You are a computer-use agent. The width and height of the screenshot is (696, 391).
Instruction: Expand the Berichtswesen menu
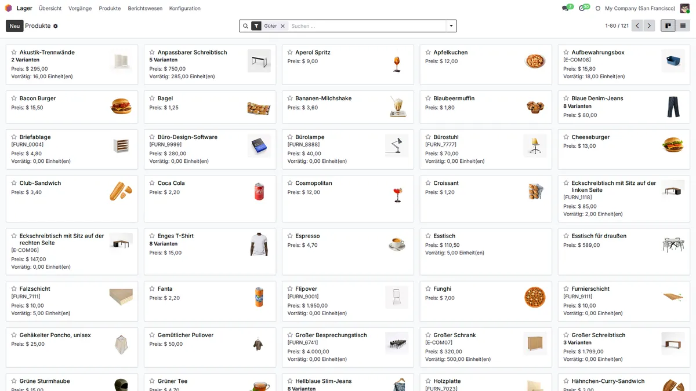[x=145, y=8]
